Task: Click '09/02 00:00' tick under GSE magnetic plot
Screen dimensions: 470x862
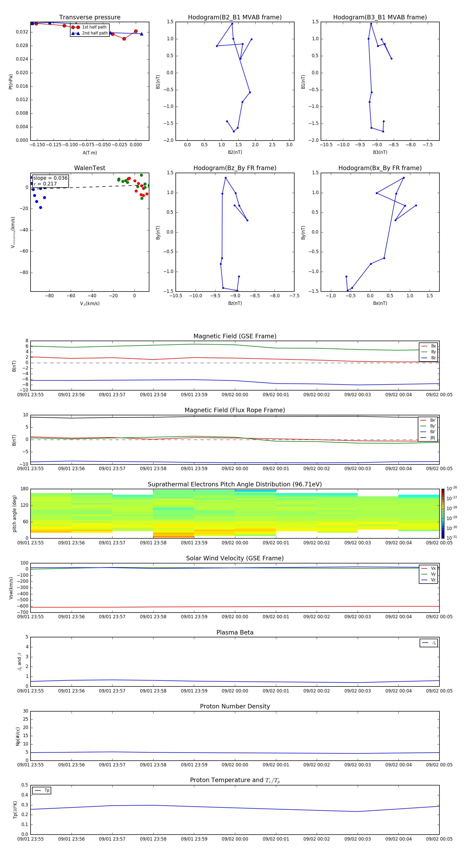Action: [235, 395]
